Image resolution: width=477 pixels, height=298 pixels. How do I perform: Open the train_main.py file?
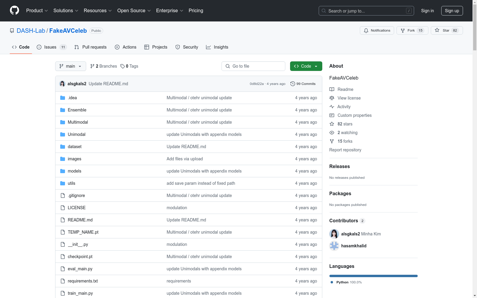(80, 293)
